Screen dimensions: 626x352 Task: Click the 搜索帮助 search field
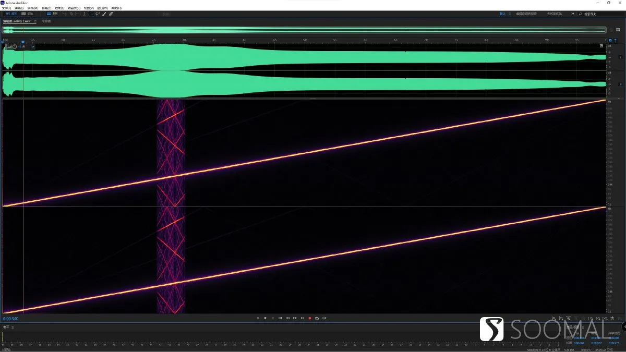(601, 14)
